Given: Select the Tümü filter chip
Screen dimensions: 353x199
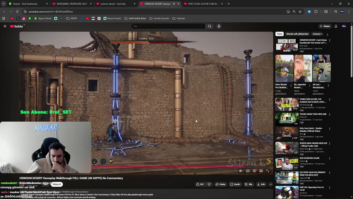Looking at the screenshot, I should pyautogui.click(x=279, y=34).
